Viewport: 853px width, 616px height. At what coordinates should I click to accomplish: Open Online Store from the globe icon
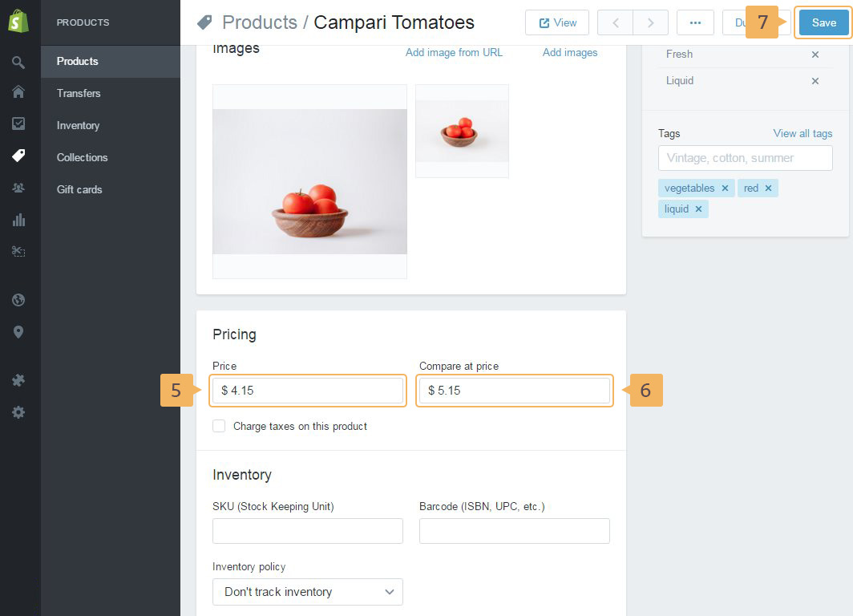(x=18, y=300)
